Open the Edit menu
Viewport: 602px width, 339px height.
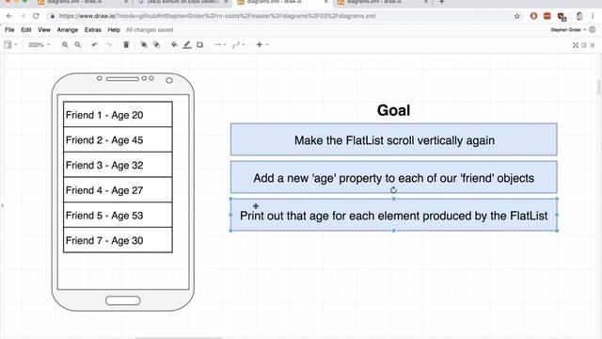coord(26,29)
